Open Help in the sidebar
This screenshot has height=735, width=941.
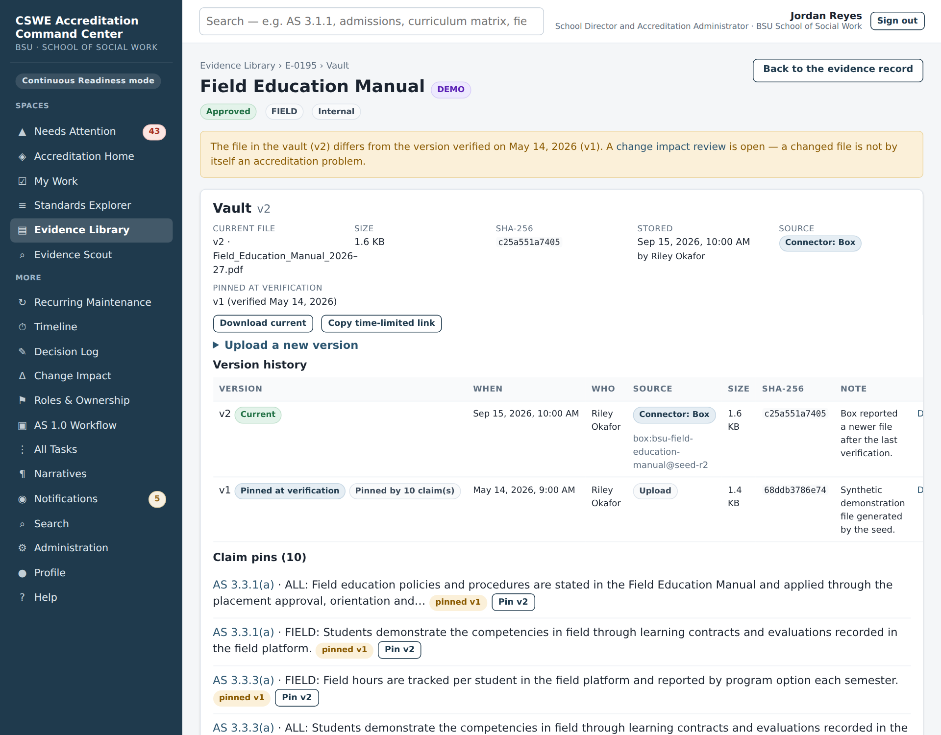coord(91,597)
